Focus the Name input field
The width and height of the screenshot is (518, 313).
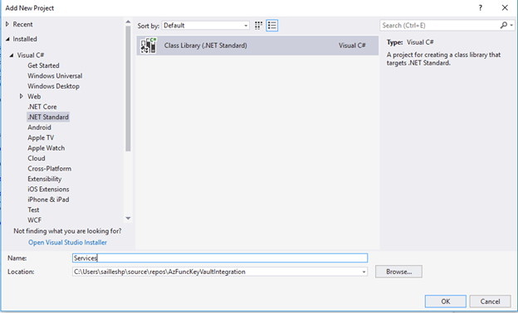click(x=220, y=258)
